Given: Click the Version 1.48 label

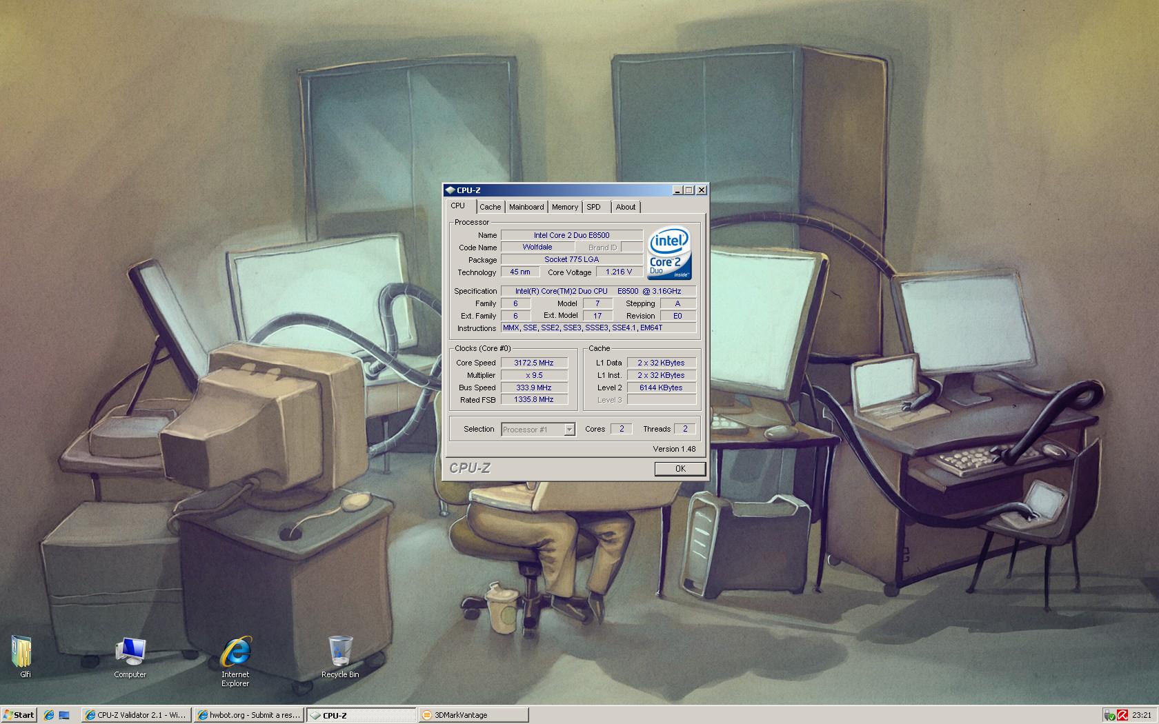Looking at the screenshot, I should (674, 449).
